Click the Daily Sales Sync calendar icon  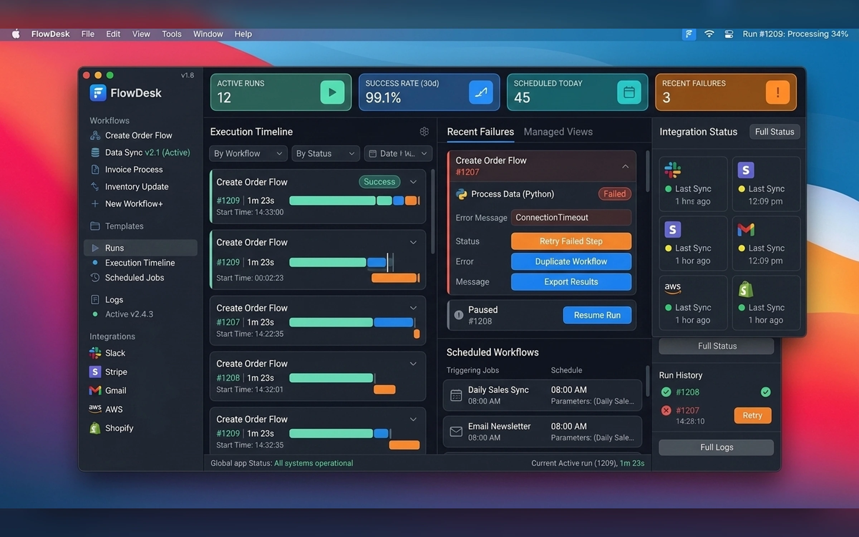456,395
